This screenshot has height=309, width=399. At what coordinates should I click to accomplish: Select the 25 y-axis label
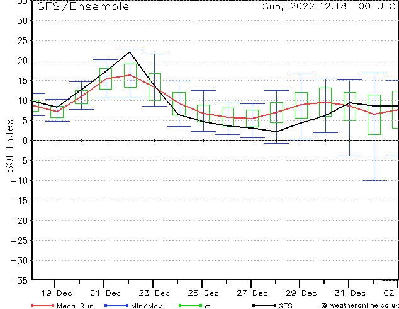tap(23, 41)
